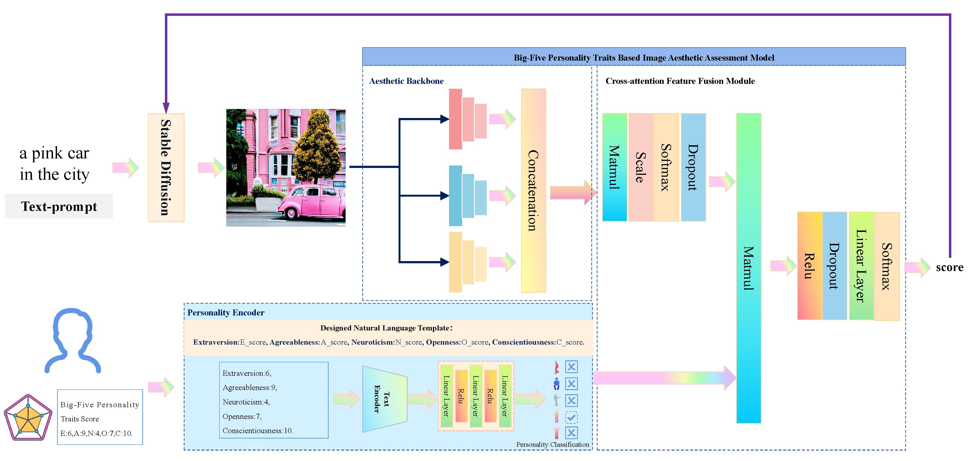Click the Personality Encoder section title
Image resolution: width=968 pixels, height=461 pixels.
[x=226, y=312]
